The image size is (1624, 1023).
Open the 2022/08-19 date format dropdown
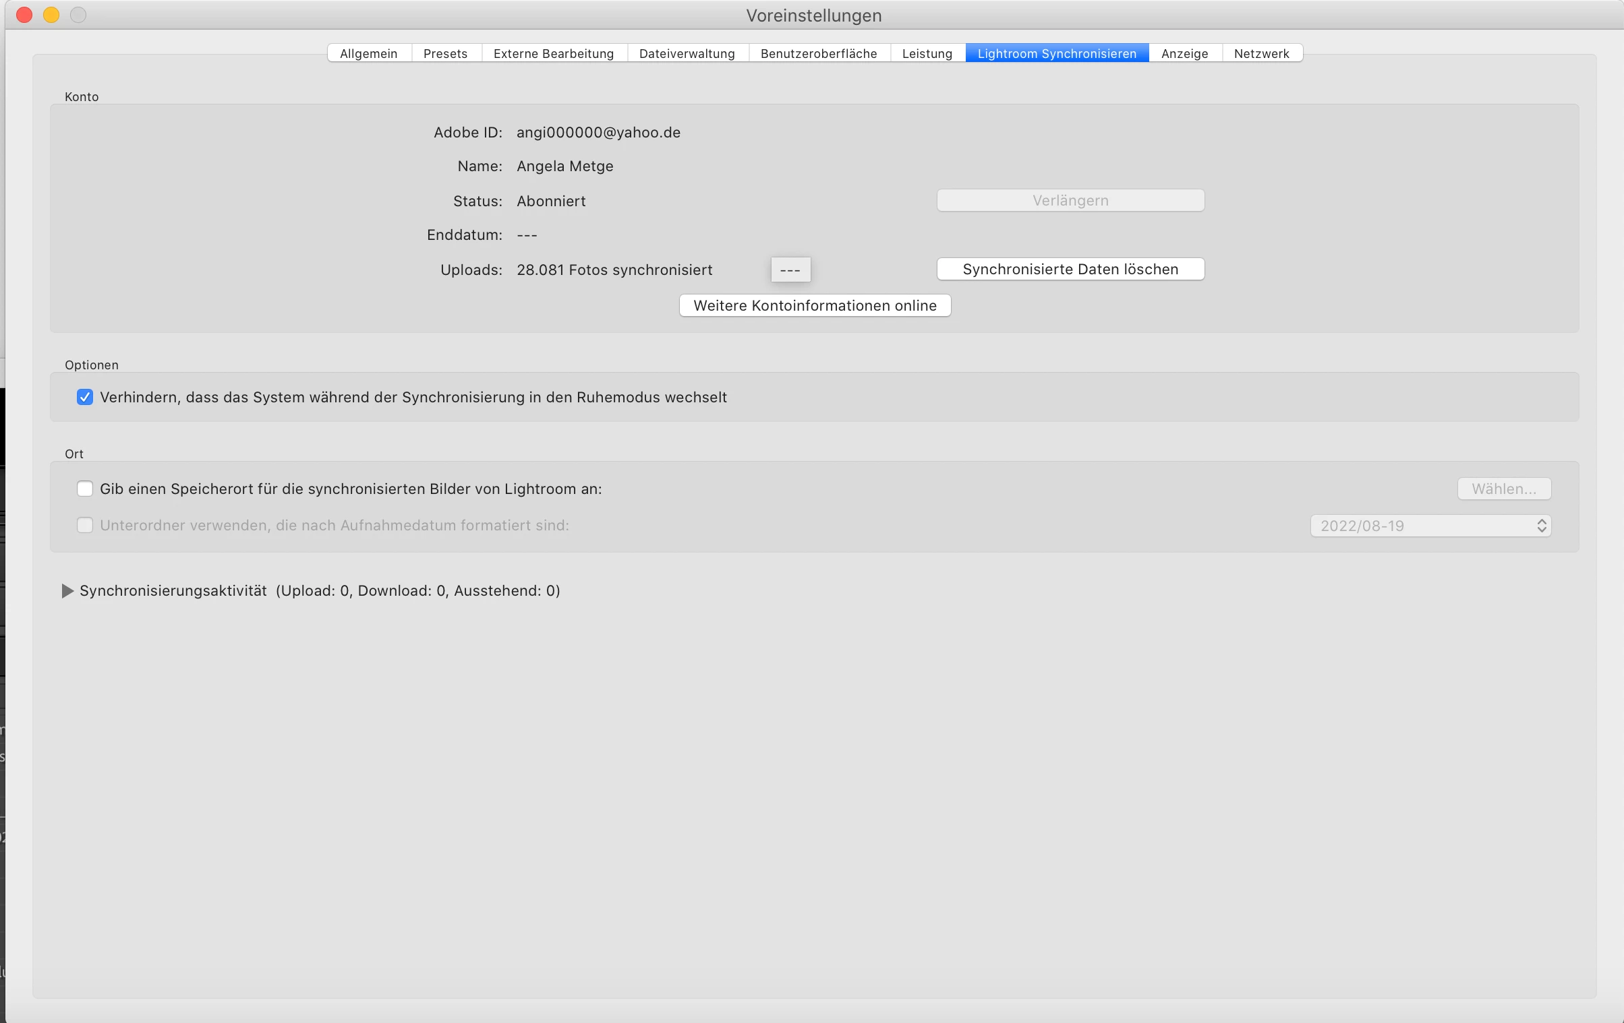click(1430, 526)
